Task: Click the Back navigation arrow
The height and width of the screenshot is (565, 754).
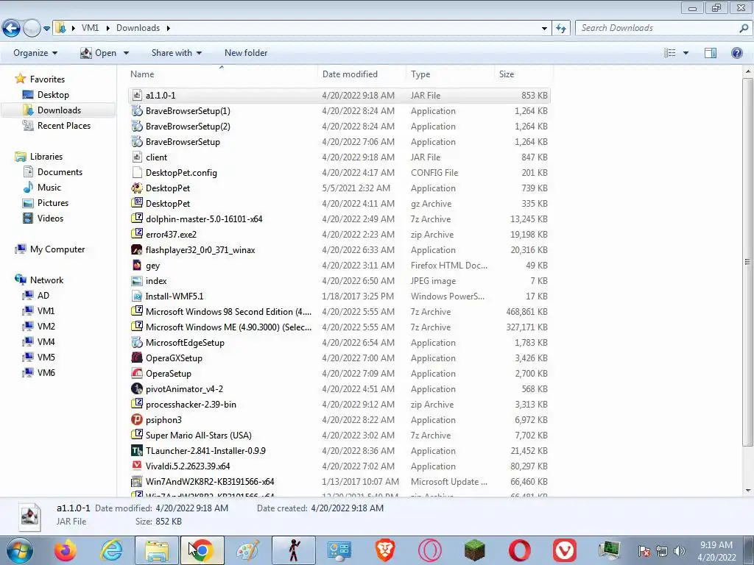Action: [x=12, y=29]
